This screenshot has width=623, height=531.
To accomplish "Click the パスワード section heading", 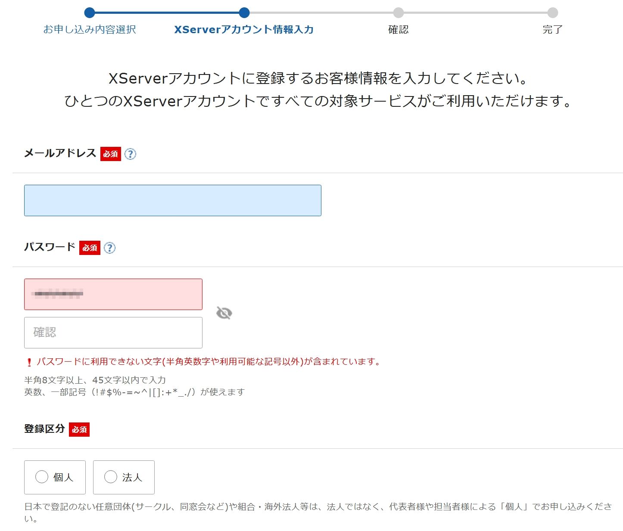I will pyautogui.click(x=50, y=247).
